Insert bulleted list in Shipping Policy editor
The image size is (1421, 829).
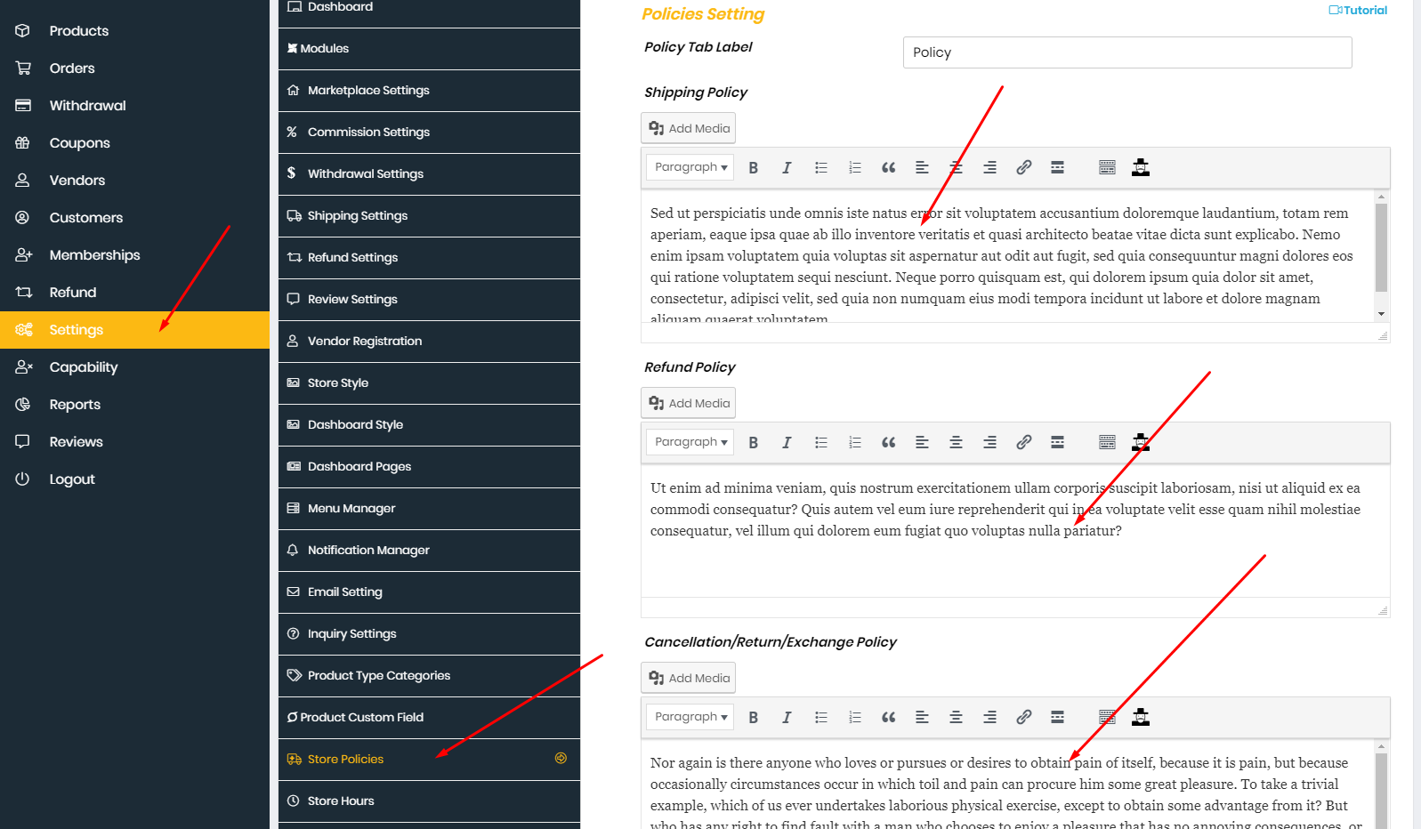[820, 167]
